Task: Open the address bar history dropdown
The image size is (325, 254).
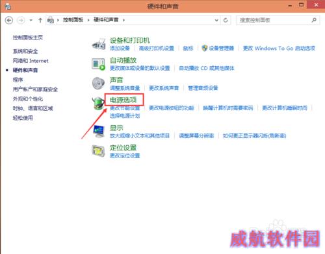Action: (216, 20)
